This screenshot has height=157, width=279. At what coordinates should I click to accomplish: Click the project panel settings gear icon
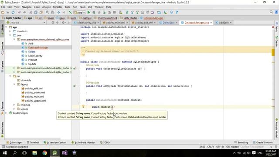[x=63, y=23]
